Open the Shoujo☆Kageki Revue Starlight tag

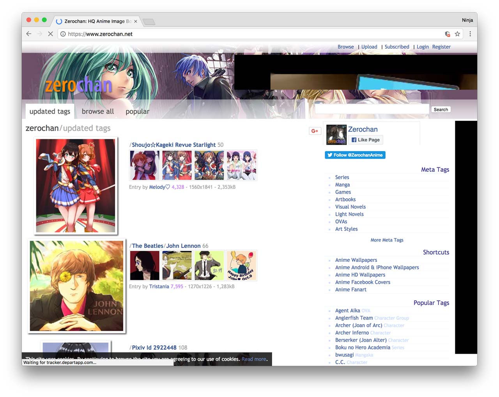[173, 145]
